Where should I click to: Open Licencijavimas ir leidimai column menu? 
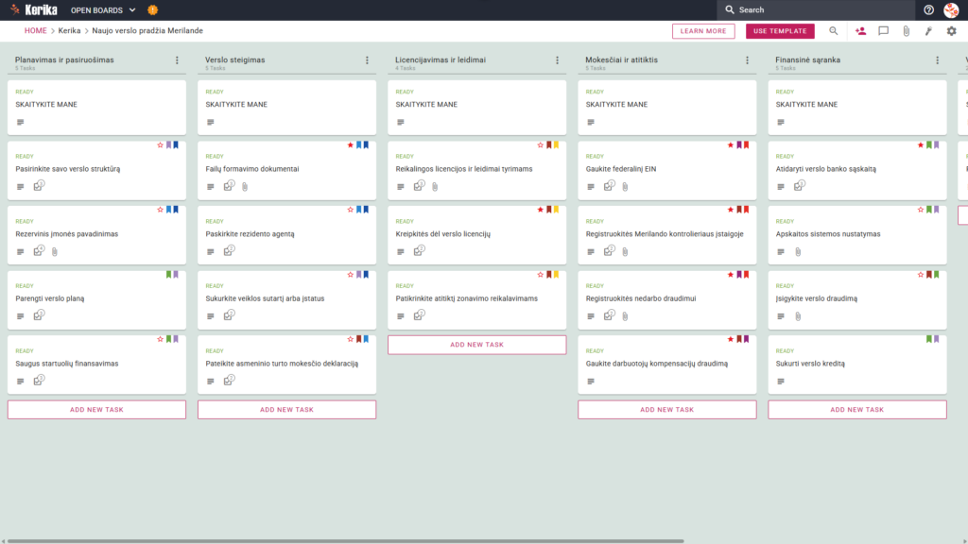(x=558, y=60)
